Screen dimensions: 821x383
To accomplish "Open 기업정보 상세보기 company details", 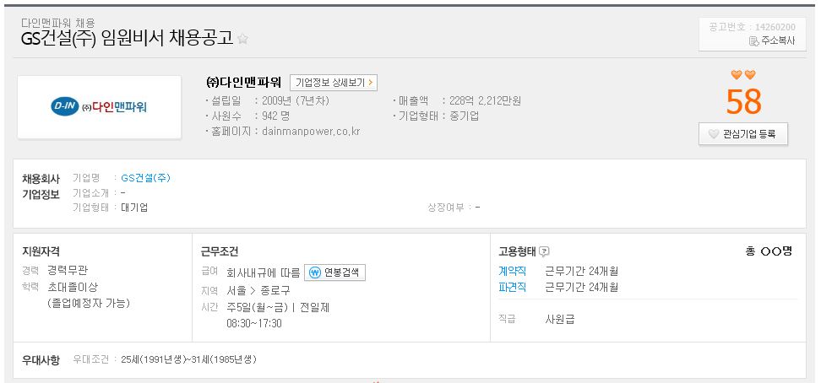I will point(334,83).
